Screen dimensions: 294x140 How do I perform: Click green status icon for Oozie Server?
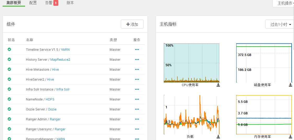point(9,109)
